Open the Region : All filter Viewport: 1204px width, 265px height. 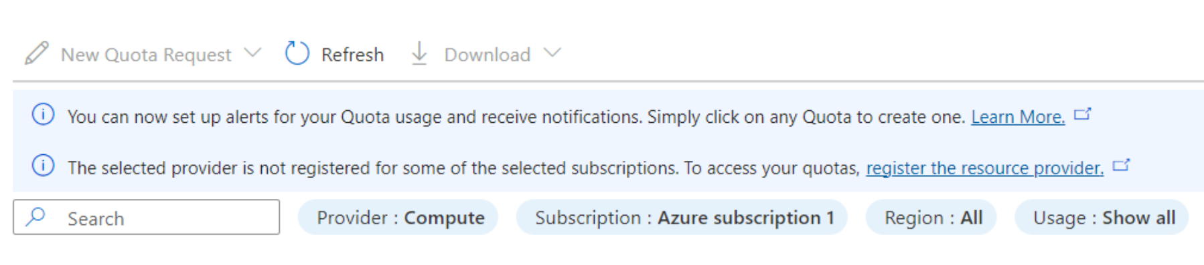[931, 218]
